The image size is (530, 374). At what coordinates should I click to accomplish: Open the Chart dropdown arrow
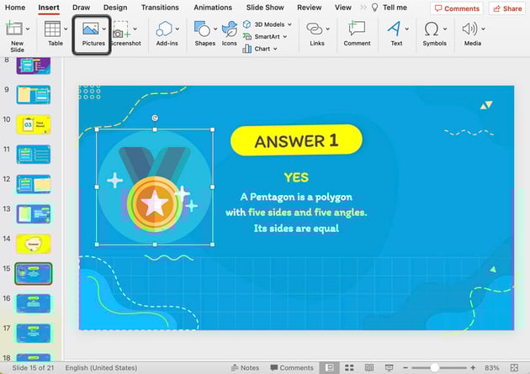pos(275,49)
